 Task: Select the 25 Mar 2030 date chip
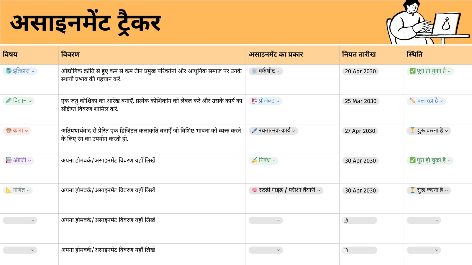(360, 101)
